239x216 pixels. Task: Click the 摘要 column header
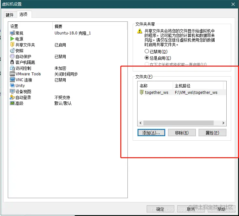(x=90, y=26)
